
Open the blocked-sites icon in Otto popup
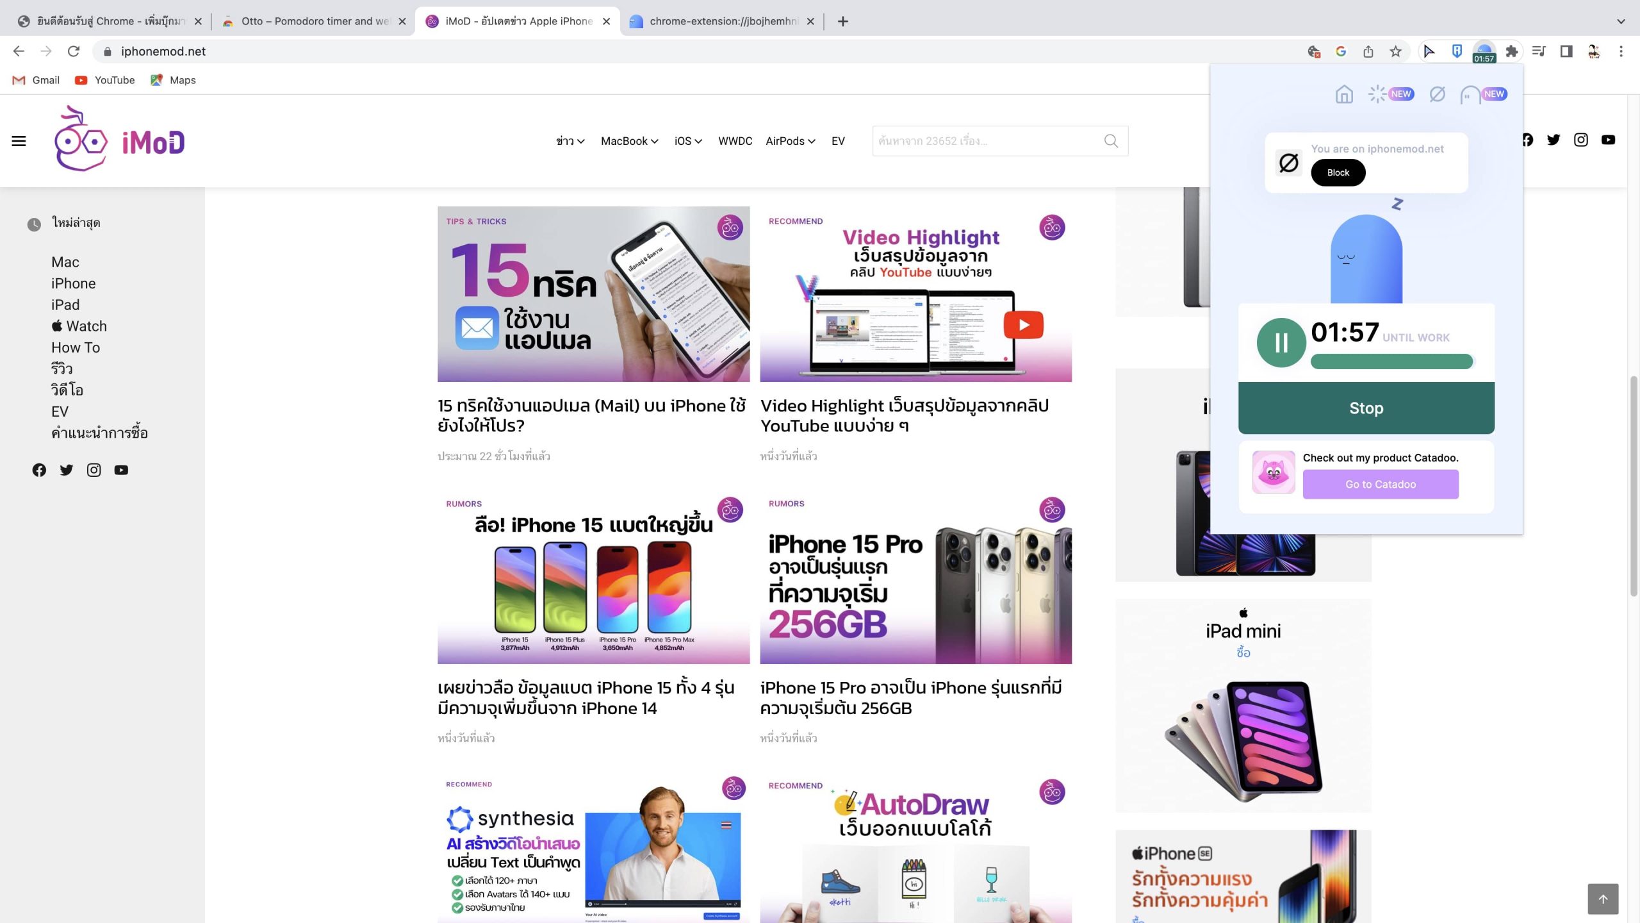pos(1437,94)
